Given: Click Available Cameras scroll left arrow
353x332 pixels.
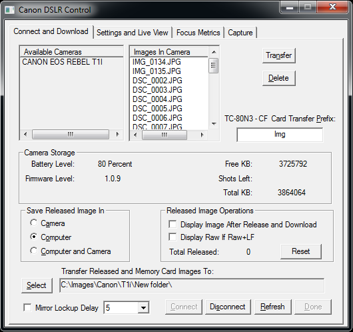Looking at the screenshot, I should point(25,134).
